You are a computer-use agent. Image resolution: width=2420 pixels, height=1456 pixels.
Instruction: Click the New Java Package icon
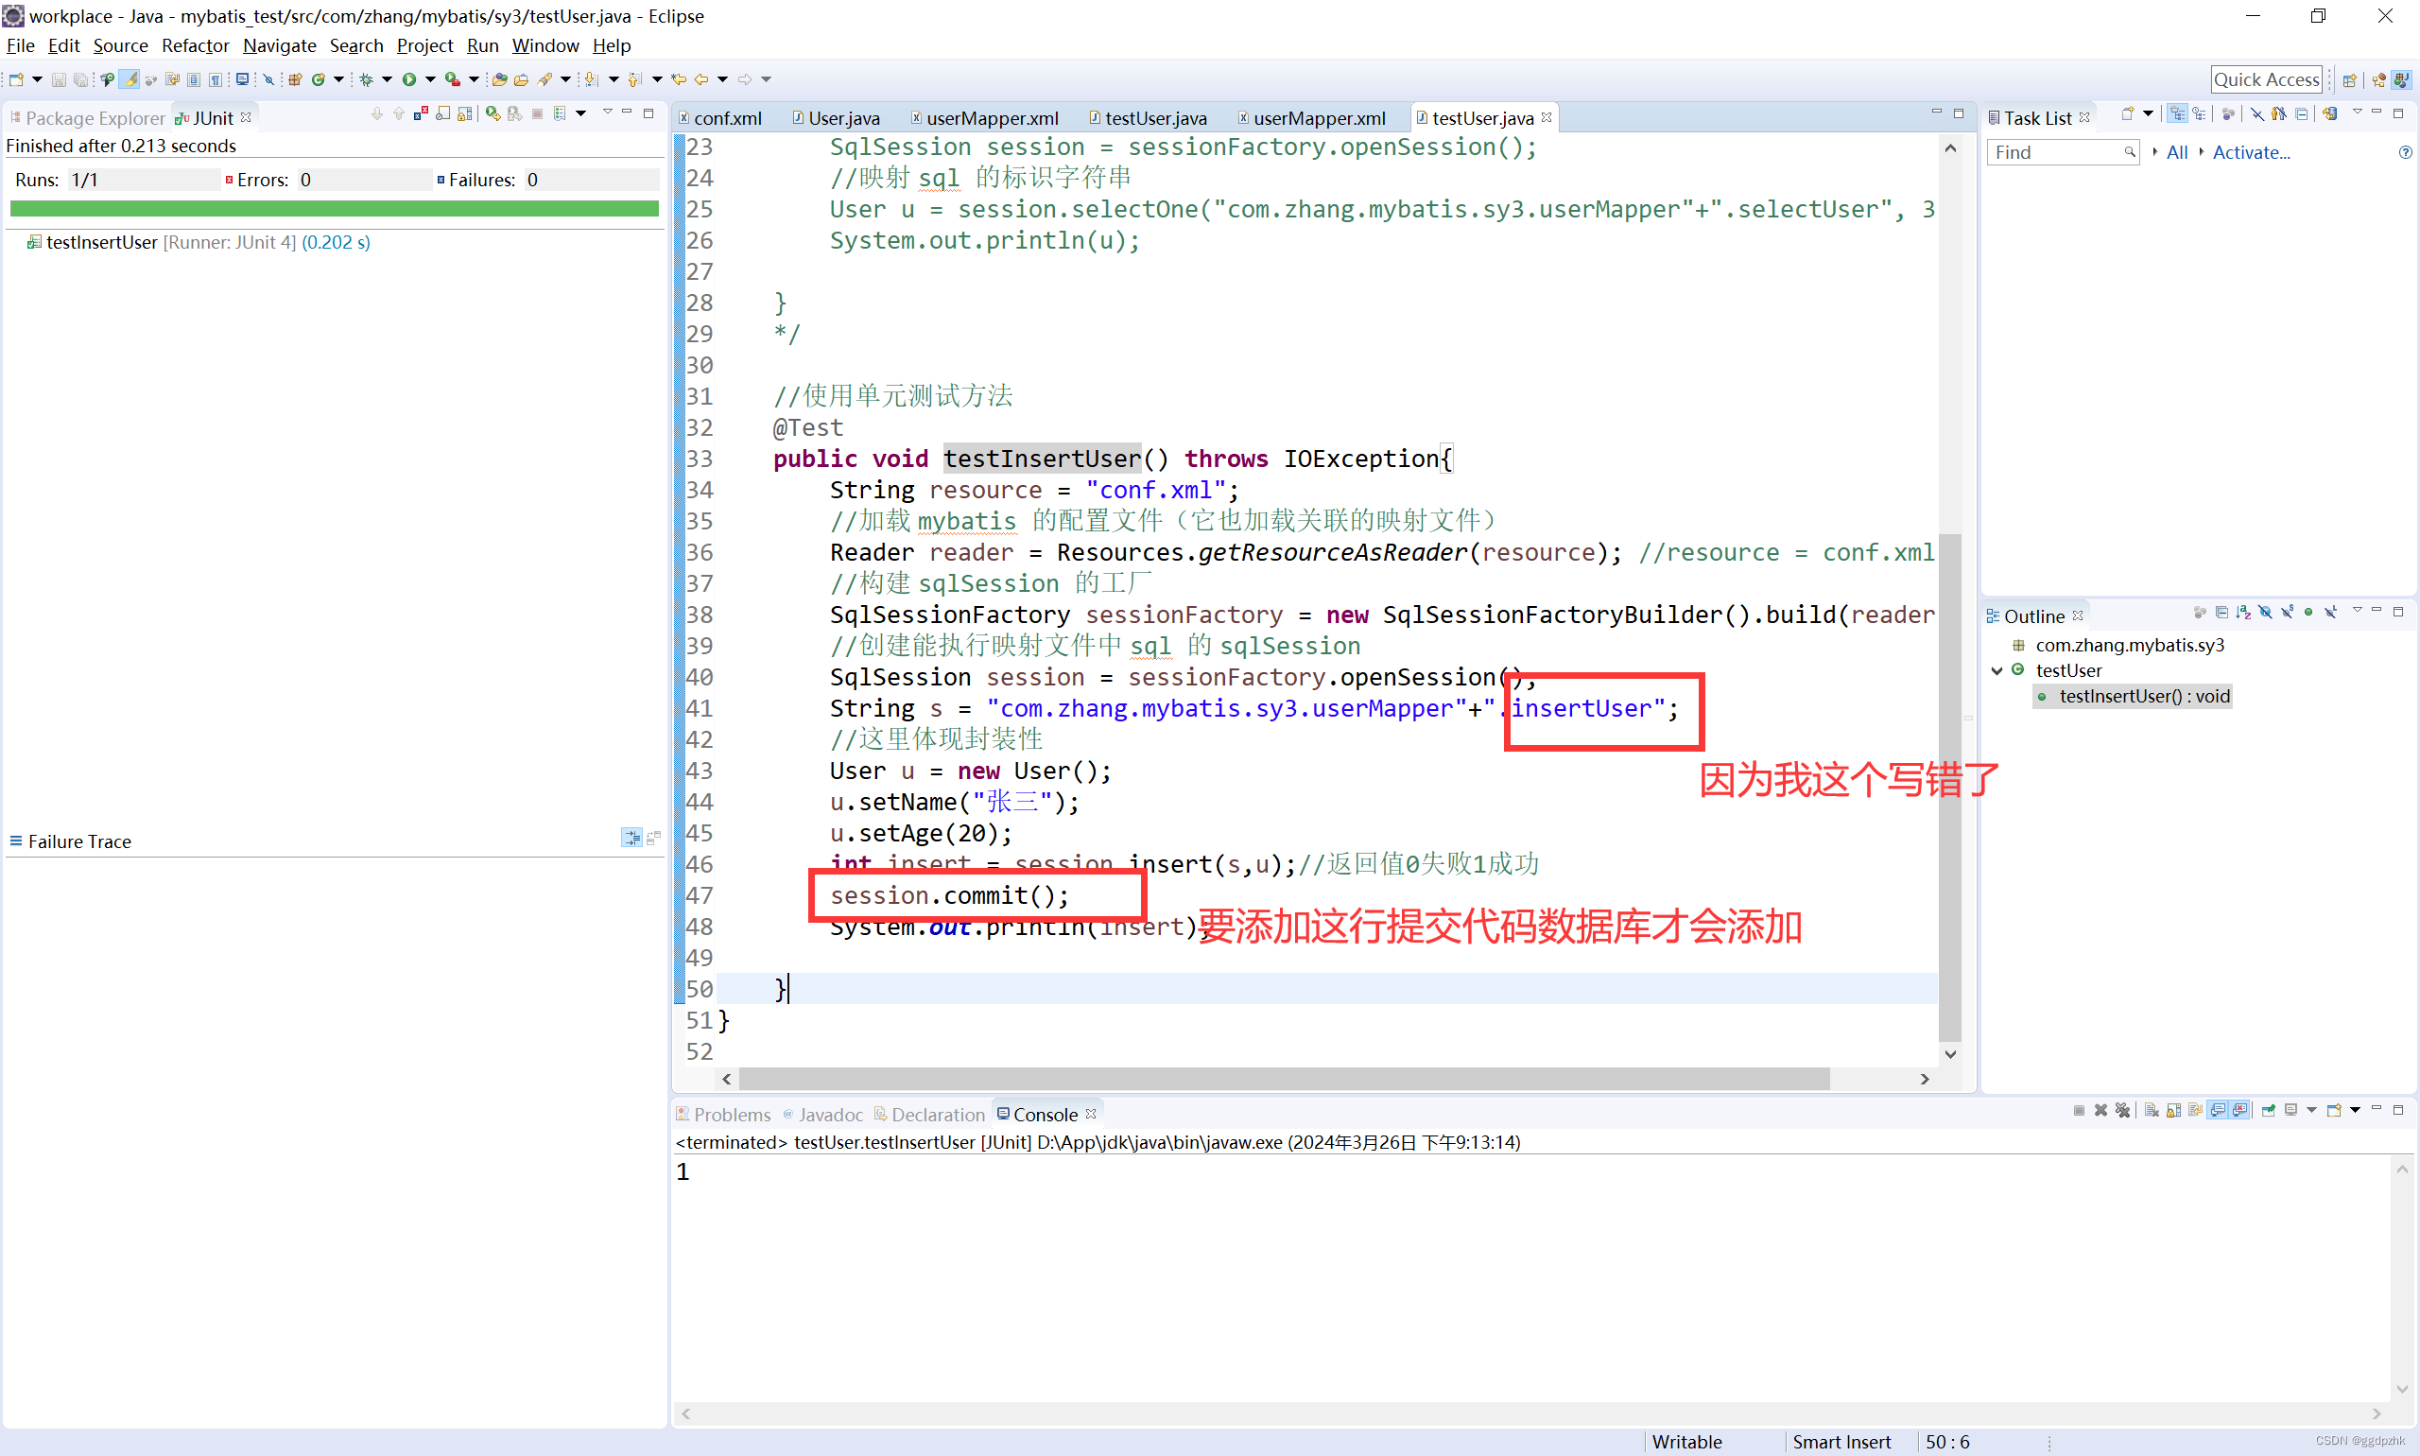294,79
